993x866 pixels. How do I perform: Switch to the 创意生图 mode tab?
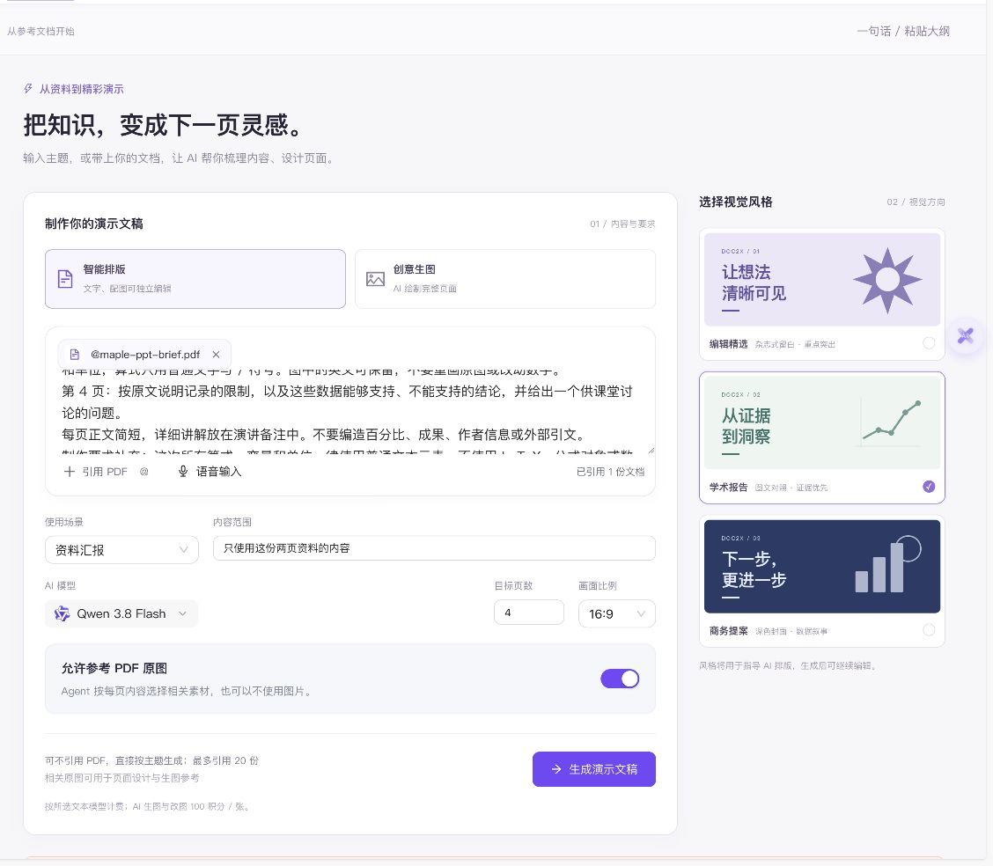coord(505,278)
